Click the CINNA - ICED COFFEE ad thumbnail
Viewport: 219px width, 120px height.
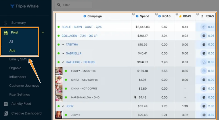point(58,80)
